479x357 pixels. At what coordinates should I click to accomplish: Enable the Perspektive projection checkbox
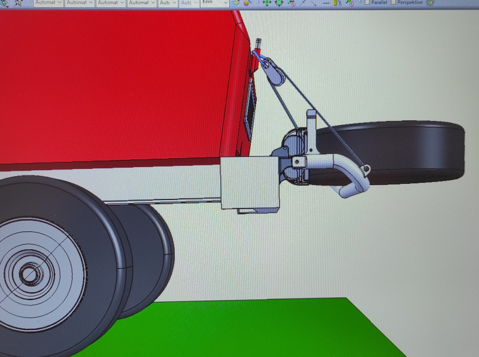coord(393,2)
